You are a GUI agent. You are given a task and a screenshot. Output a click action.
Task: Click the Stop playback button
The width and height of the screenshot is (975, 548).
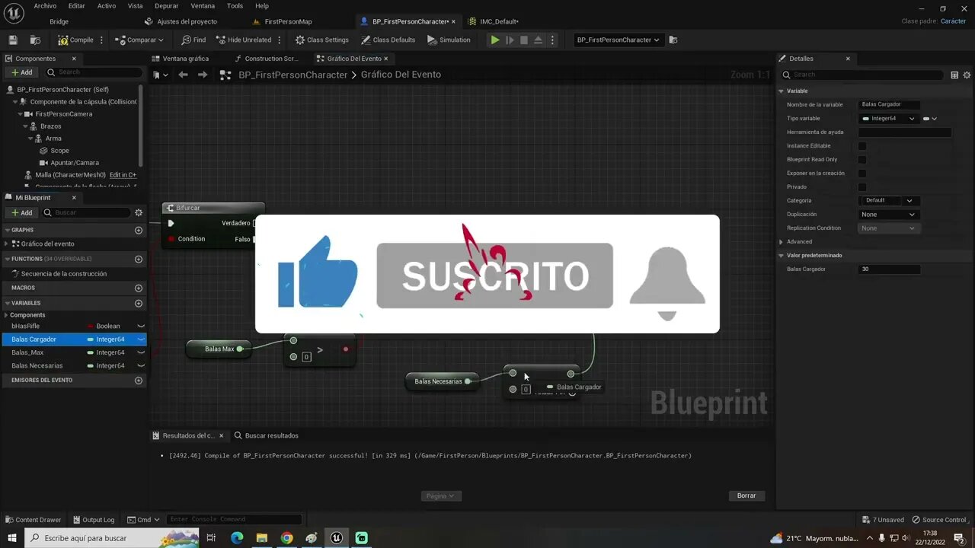point(524,40)
